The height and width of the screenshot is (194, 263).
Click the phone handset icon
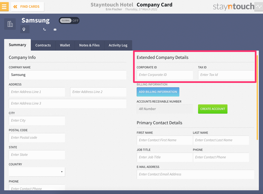point(45,29)
